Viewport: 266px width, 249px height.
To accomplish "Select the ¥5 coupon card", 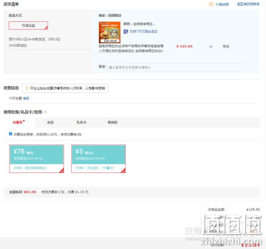I will [99, 159].
